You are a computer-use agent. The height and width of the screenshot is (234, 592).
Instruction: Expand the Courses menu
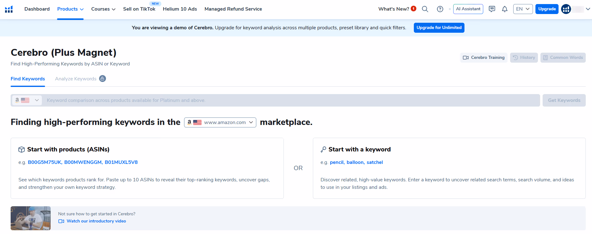pos(103,9)
